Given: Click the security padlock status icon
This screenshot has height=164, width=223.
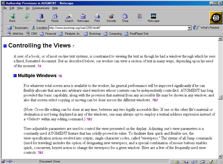Looking at the screenshot, I should (x=3, y=161).
